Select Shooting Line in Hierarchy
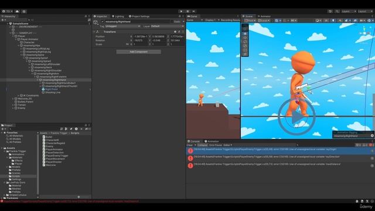The width and height of the screenshot is (375, 211). 53,93
